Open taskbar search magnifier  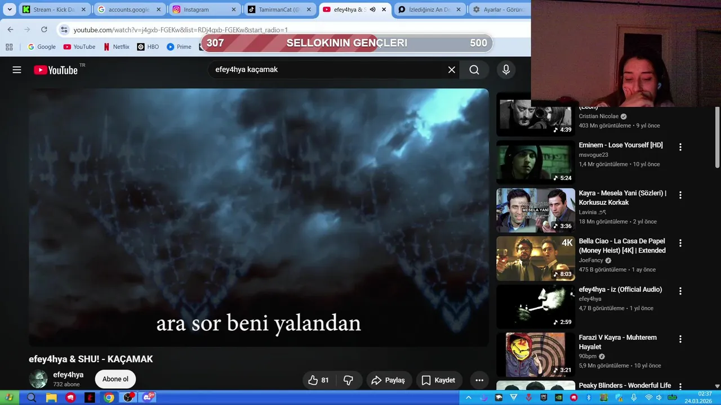click(x=32, y=398)
